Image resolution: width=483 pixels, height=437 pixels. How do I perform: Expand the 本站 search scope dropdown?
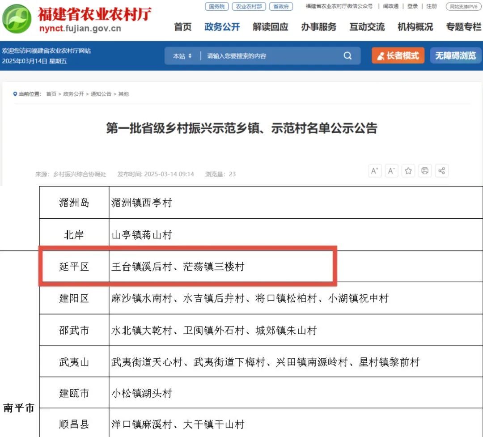182,56
